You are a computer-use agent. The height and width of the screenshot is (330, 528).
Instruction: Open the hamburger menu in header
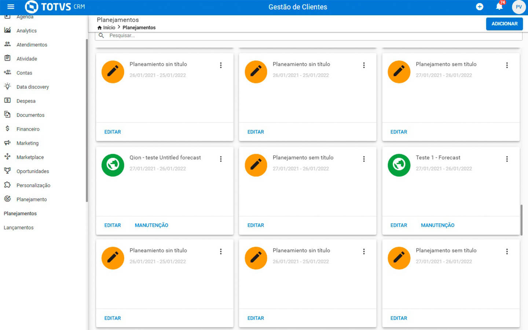tap(11, 7)
